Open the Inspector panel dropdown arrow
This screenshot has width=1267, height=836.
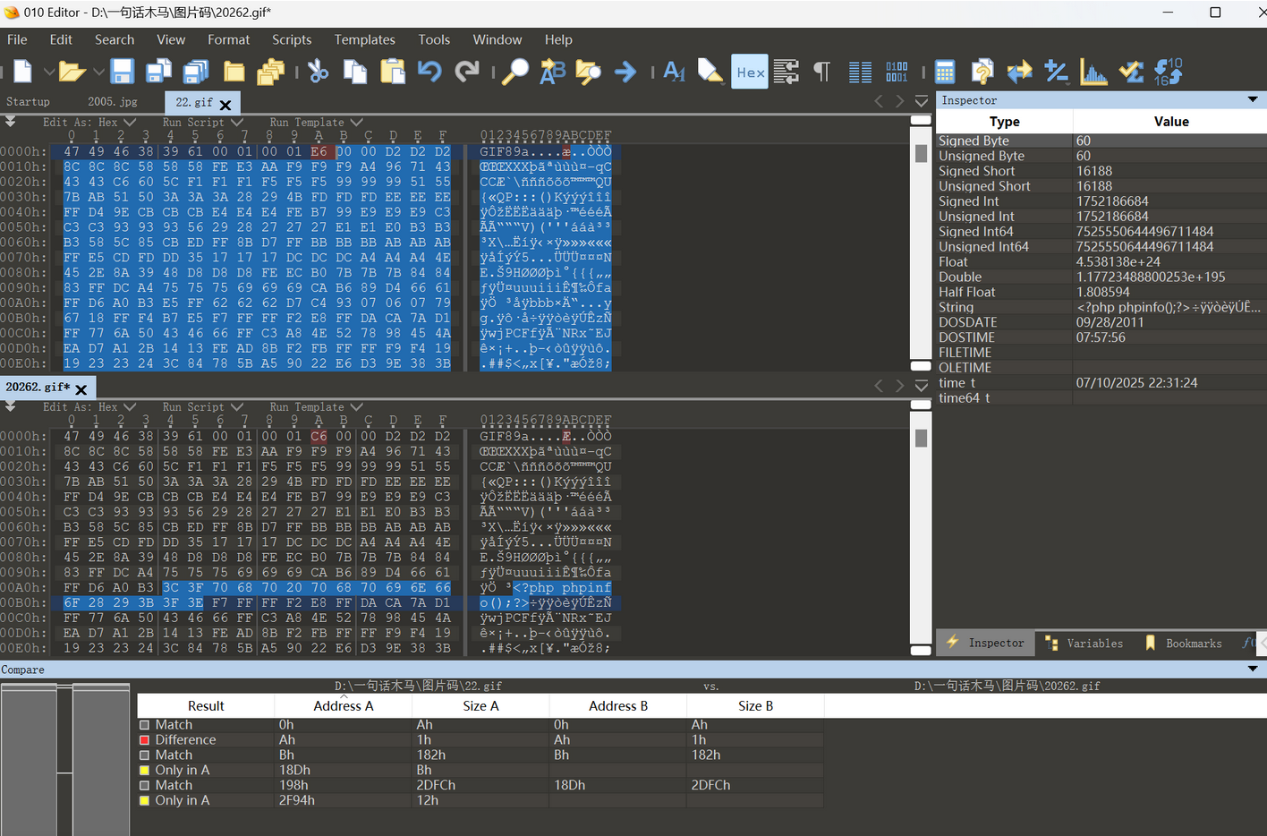coord(1253,99)
